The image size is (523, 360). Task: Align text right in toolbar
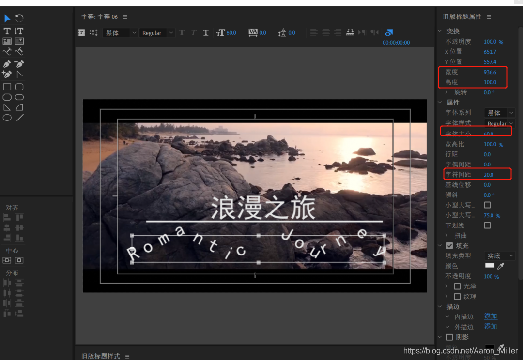point(338,32)
